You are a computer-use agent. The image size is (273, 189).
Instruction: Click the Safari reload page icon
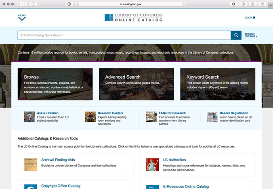pyautogui.click(x=184, y=4)
